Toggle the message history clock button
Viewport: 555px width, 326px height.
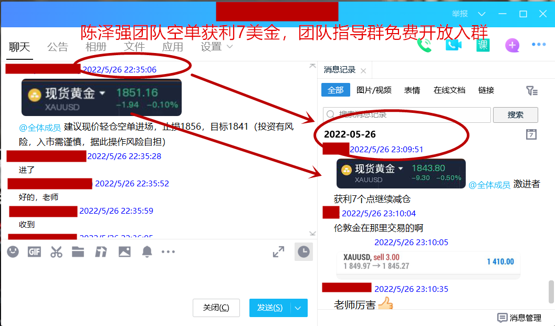pos(303,252)
